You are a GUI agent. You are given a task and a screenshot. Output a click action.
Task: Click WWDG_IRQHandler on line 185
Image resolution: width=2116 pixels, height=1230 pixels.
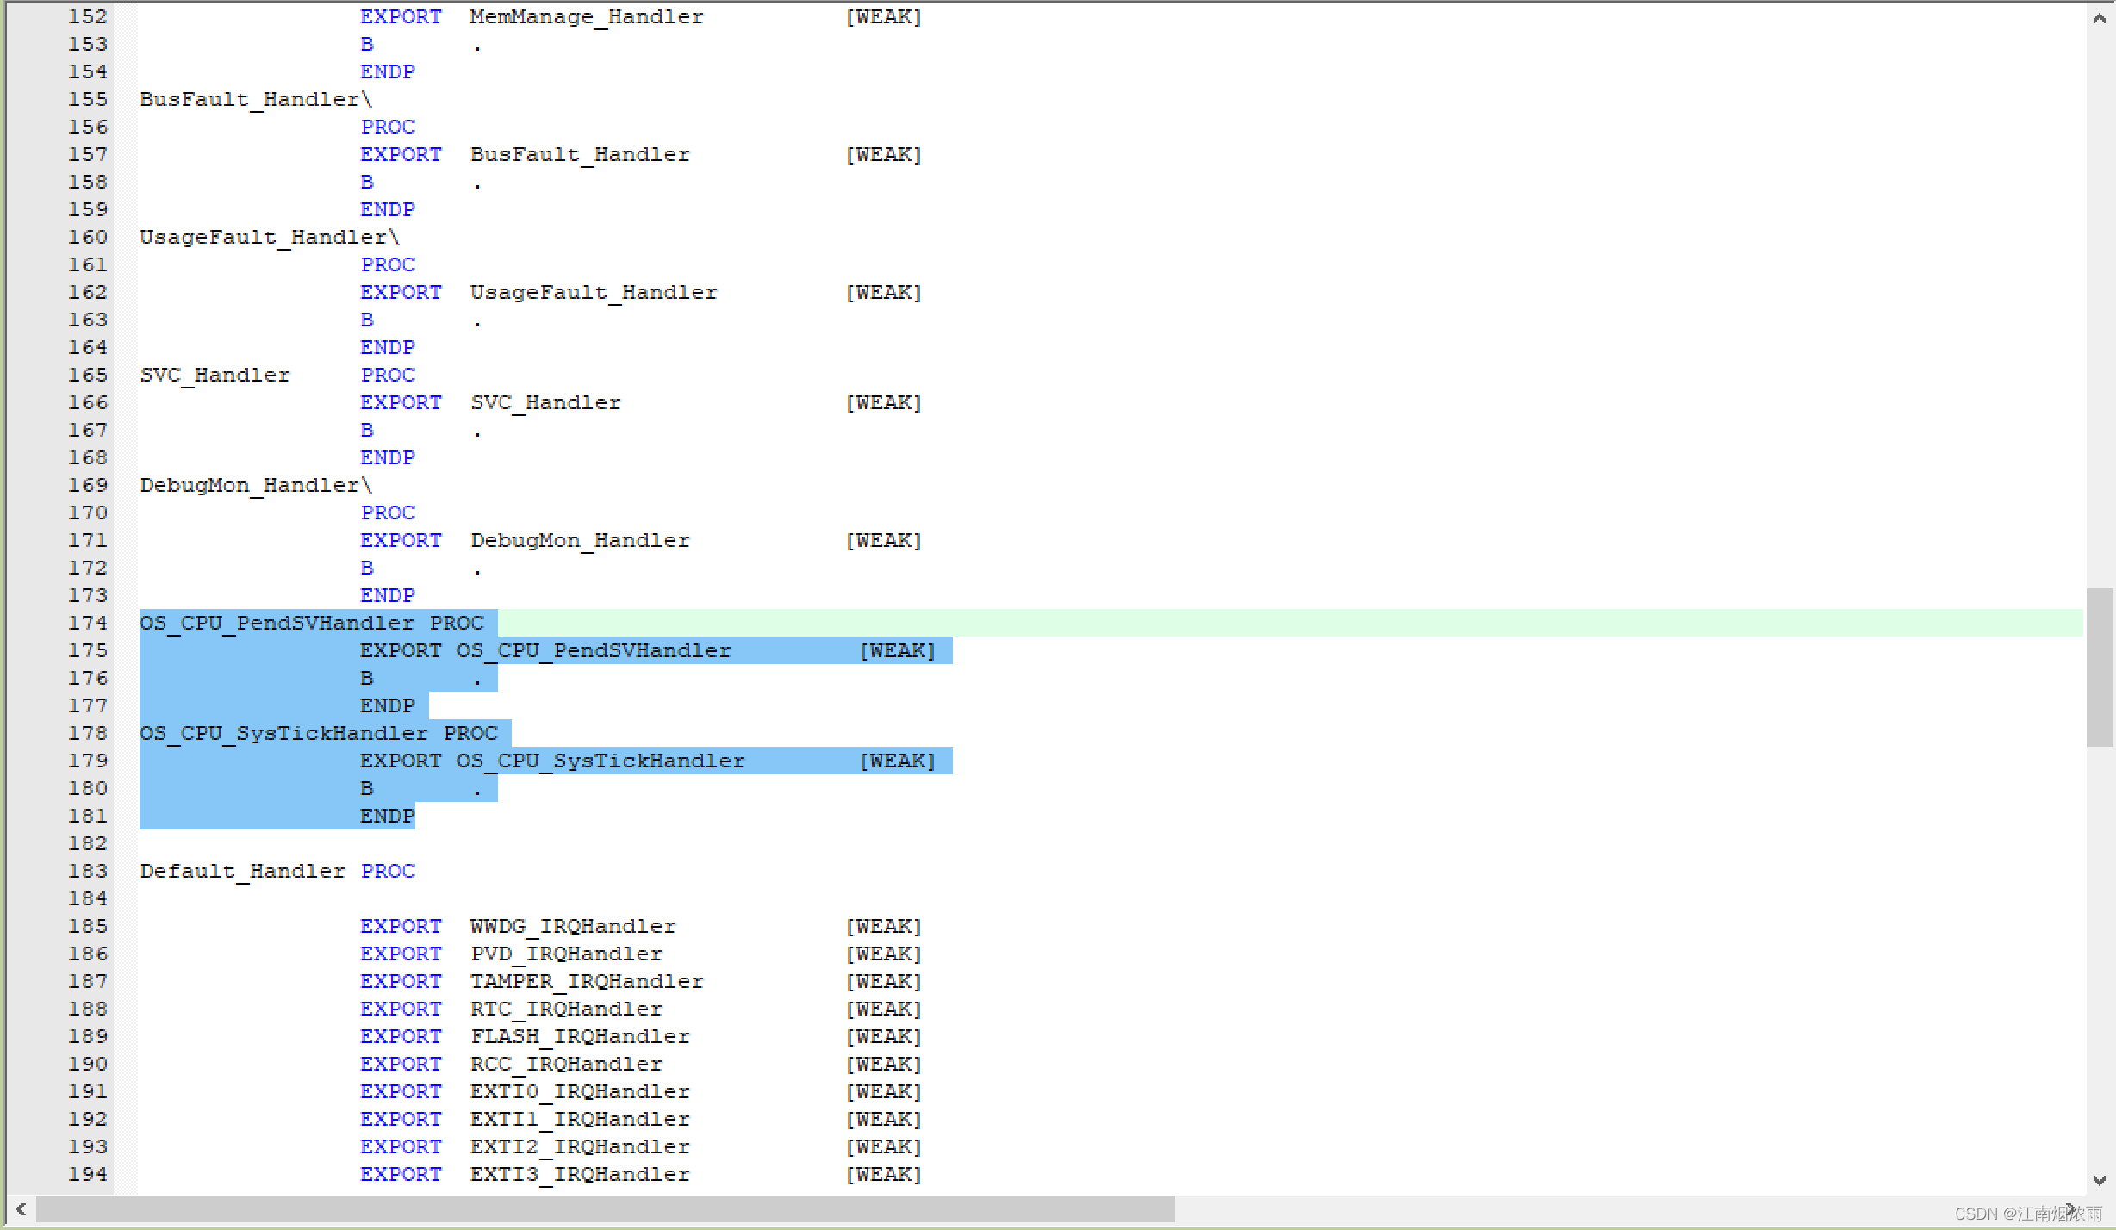(x=573, y=927)
